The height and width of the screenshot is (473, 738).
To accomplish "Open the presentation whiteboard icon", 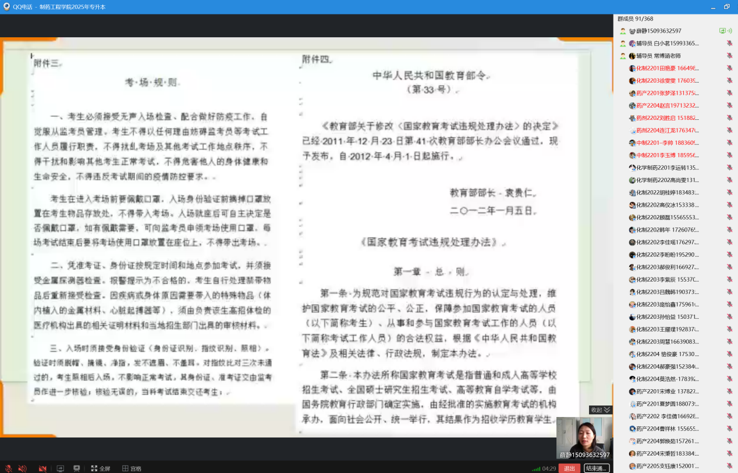I will click(76, 468).
